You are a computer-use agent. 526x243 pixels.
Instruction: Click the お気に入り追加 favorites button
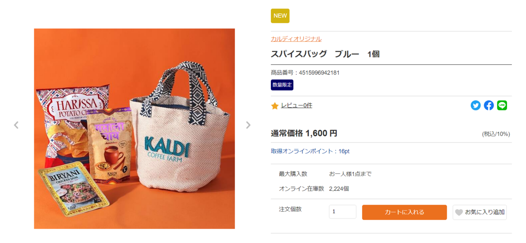[480, 212]
